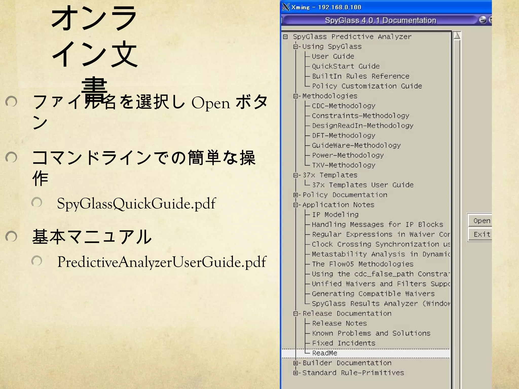
Task: Select BuiltIn Rules Reference entry
Action: click(361, 76)
